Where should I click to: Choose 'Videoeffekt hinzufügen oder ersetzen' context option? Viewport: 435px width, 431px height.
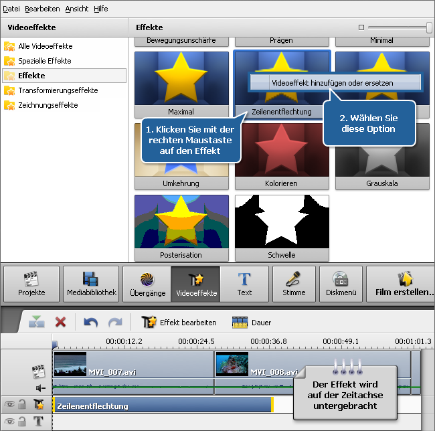click(x=332, y=83)
